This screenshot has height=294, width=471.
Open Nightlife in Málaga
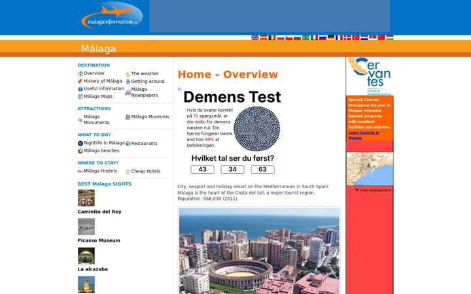coord(104,143)
